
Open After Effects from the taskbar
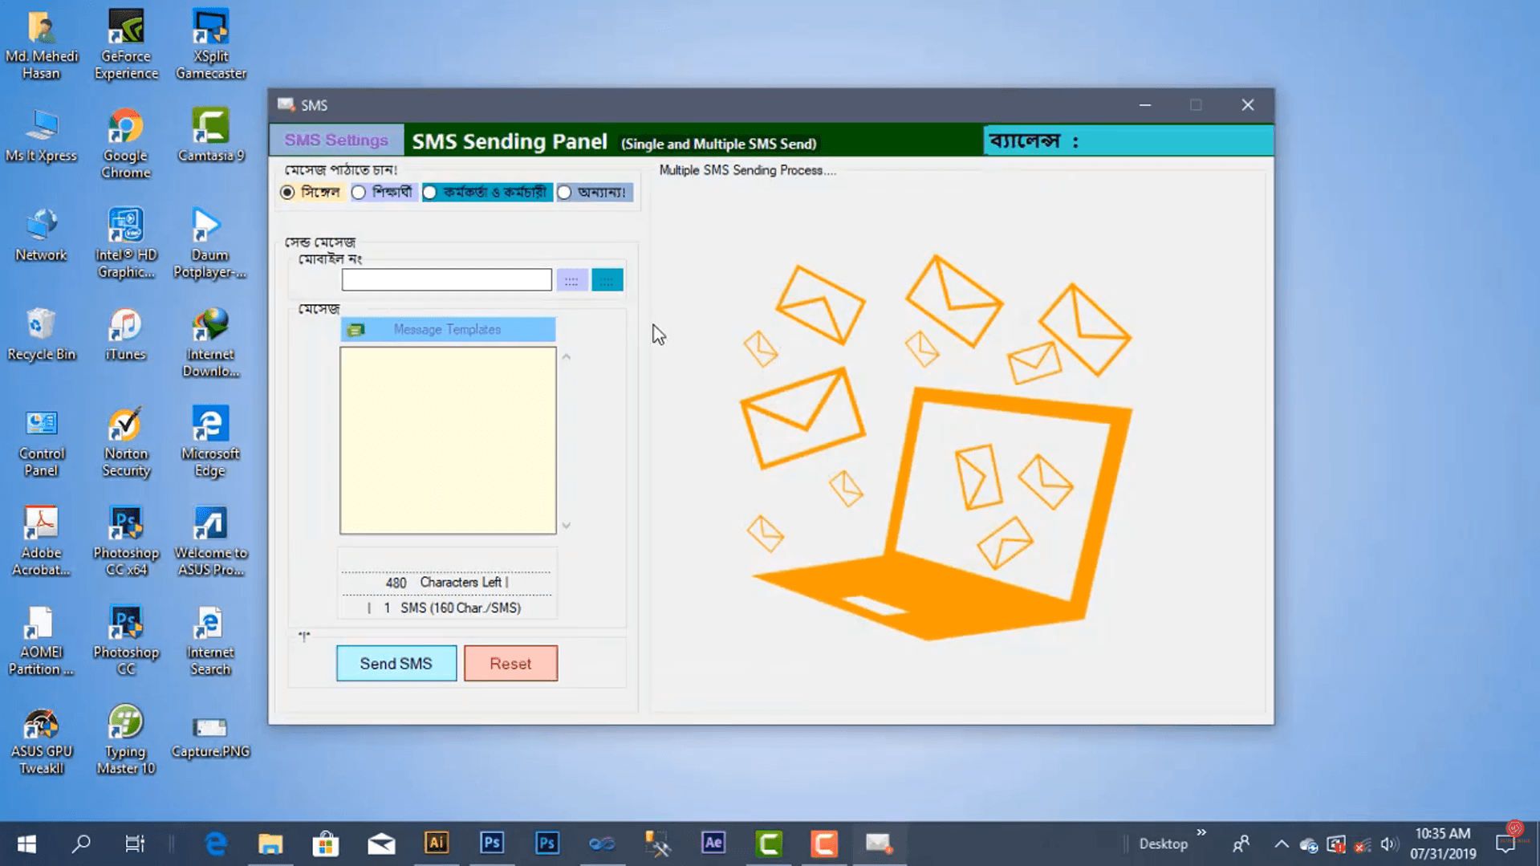tap(713, 844)
